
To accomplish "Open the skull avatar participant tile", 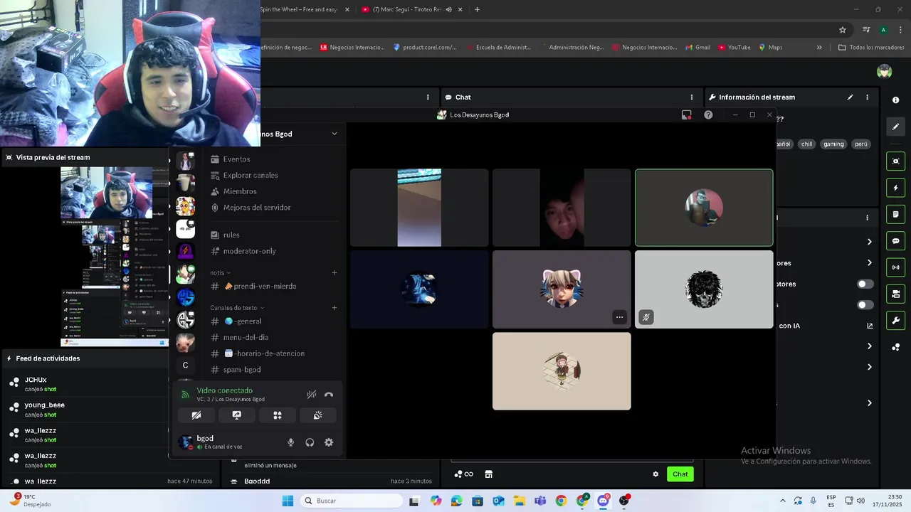I will point(704,289).
